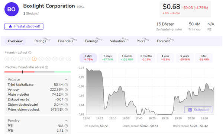Select financial health score circle 9
This screenshot has width=223, height=134.
[x=69, y=59]
